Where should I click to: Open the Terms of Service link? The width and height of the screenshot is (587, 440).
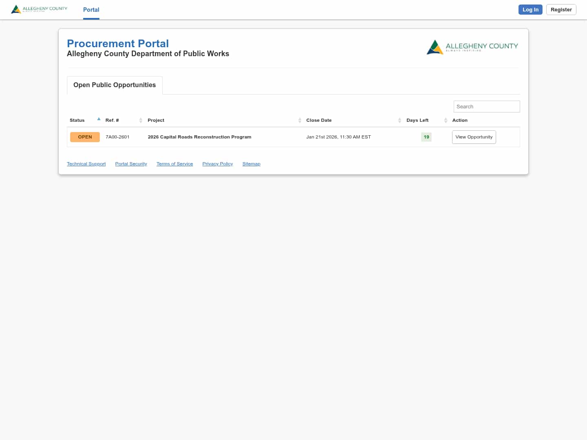[174, 164]
